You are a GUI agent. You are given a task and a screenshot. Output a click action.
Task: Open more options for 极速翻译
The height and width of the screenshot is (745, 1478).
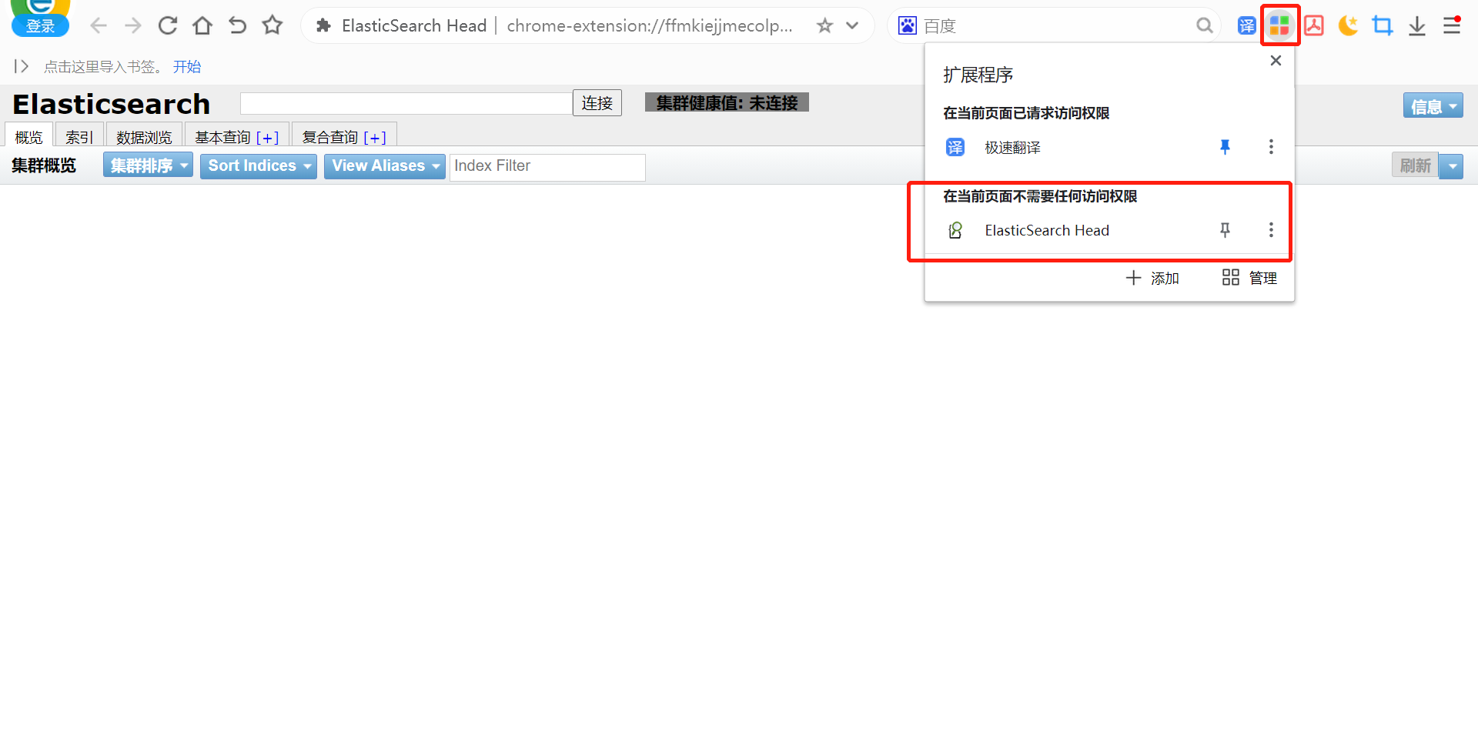(x=1271, y=147)
